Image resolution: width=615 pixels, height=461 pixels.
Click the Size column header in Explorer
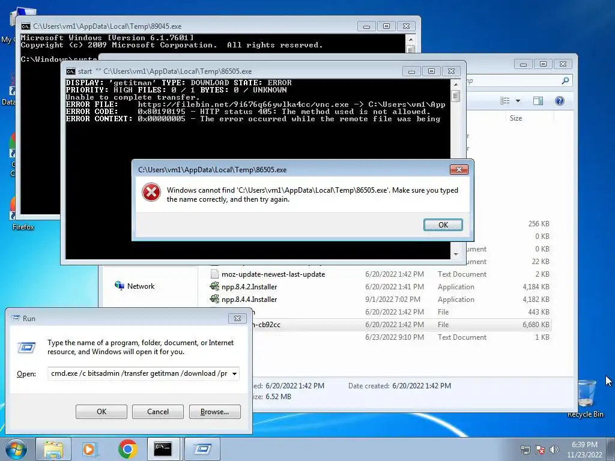[515, 118]
